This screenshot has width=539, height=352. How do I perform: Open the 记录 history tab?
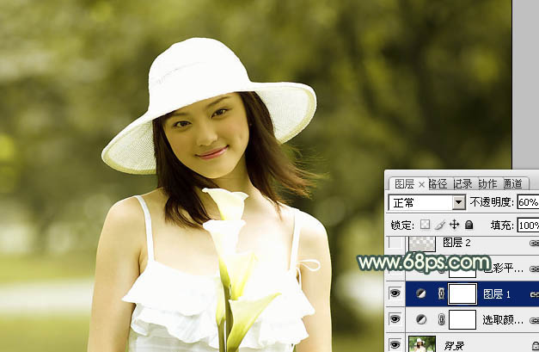coord(462,183)
